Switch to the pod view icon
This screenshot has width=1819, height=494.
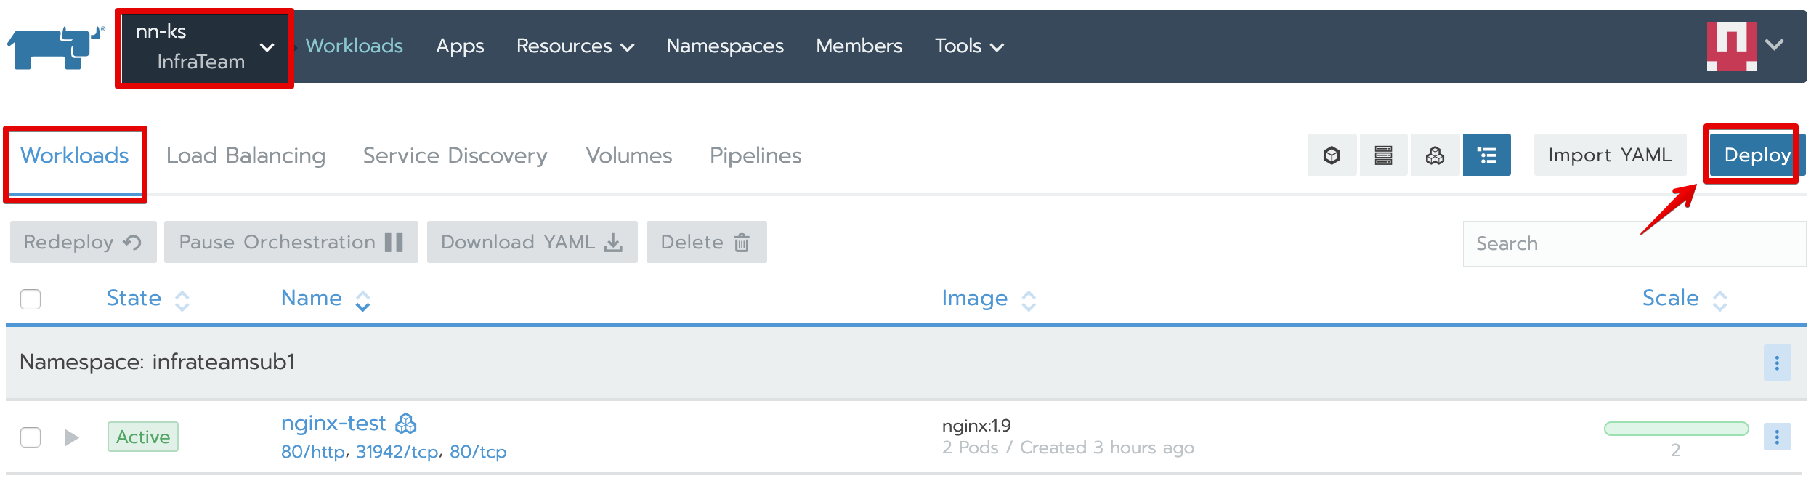pyautogui.click(x=1332, y=155)
